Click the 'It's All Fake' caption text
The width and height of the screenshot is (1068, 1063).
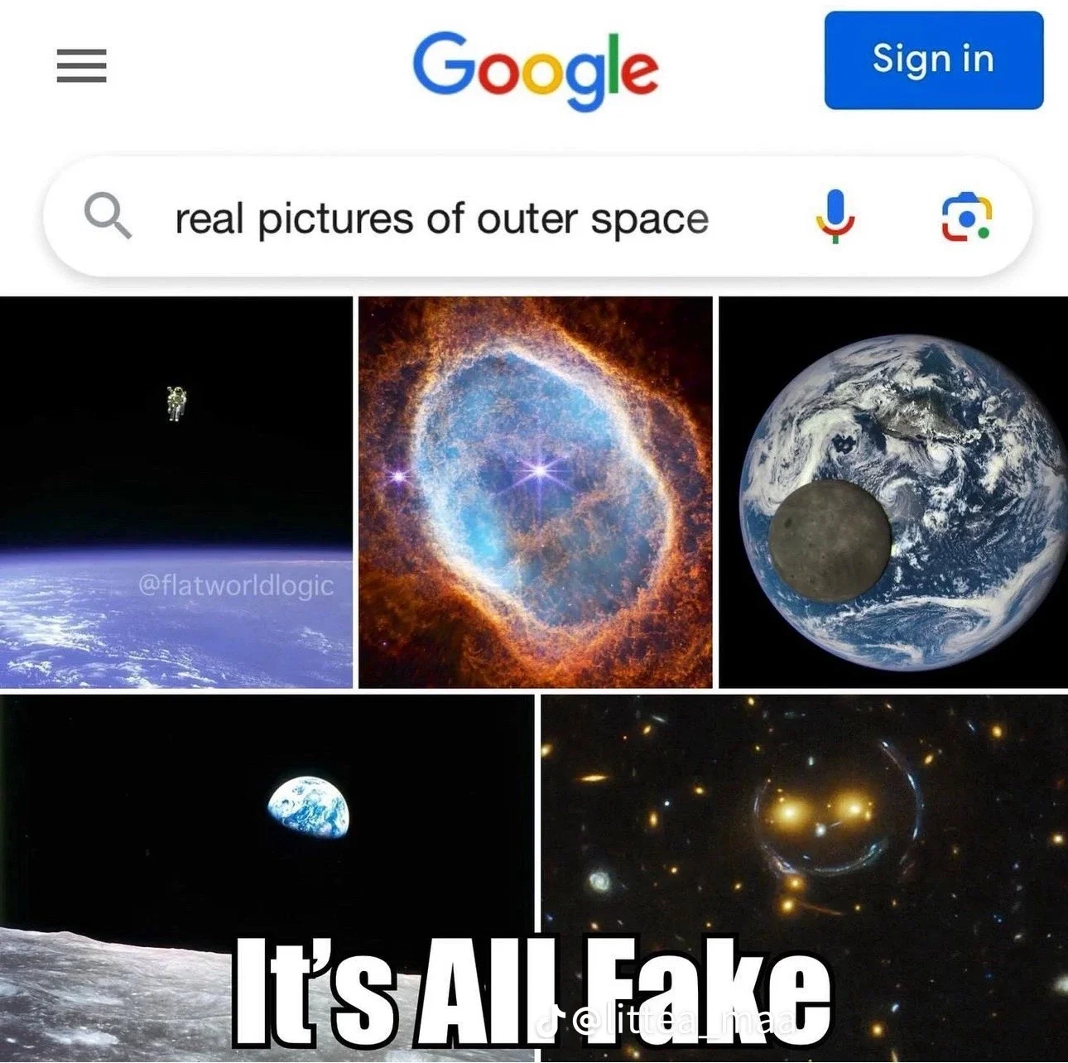[530, 991]
